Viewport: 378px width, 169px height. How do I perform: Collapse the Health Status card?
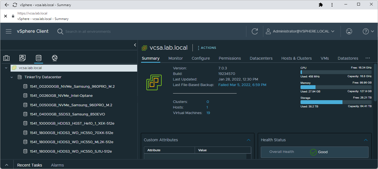366,140
